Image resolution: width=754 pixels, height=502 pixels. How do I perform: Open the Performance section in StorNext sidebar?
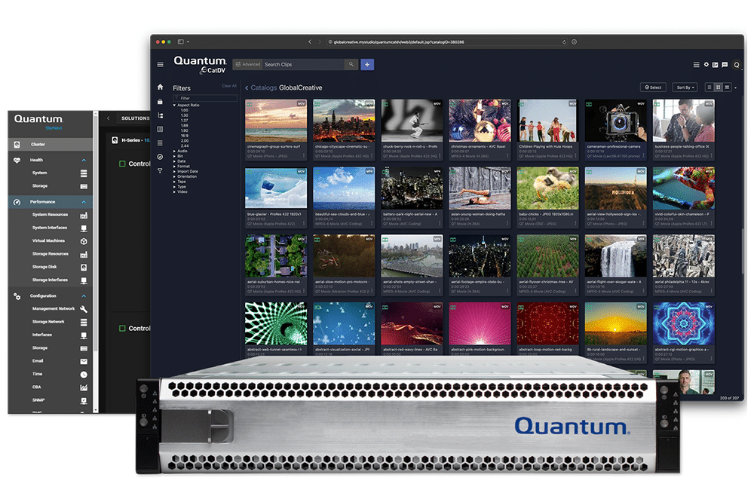pos(43,201)
